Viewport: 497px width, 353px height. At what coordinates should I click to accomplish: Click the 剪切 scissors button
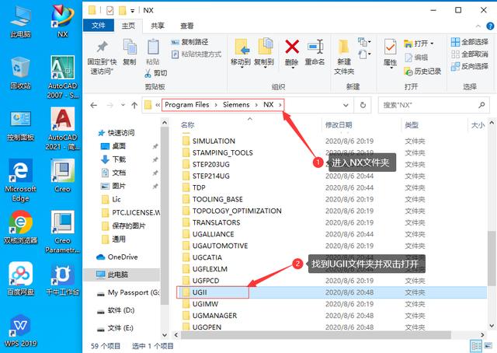(x=156, y=73)
